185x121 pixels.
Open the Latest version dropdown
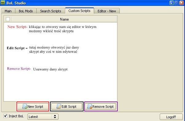(x=43, y=117)
